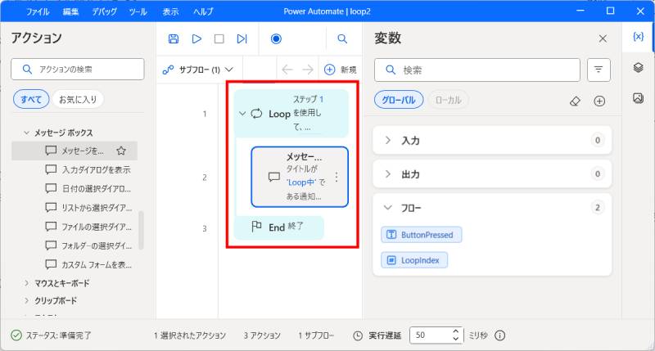Open the ファイル menu
Image resolution: width=655 pixels, height=351 pixels.
[37, 12]
